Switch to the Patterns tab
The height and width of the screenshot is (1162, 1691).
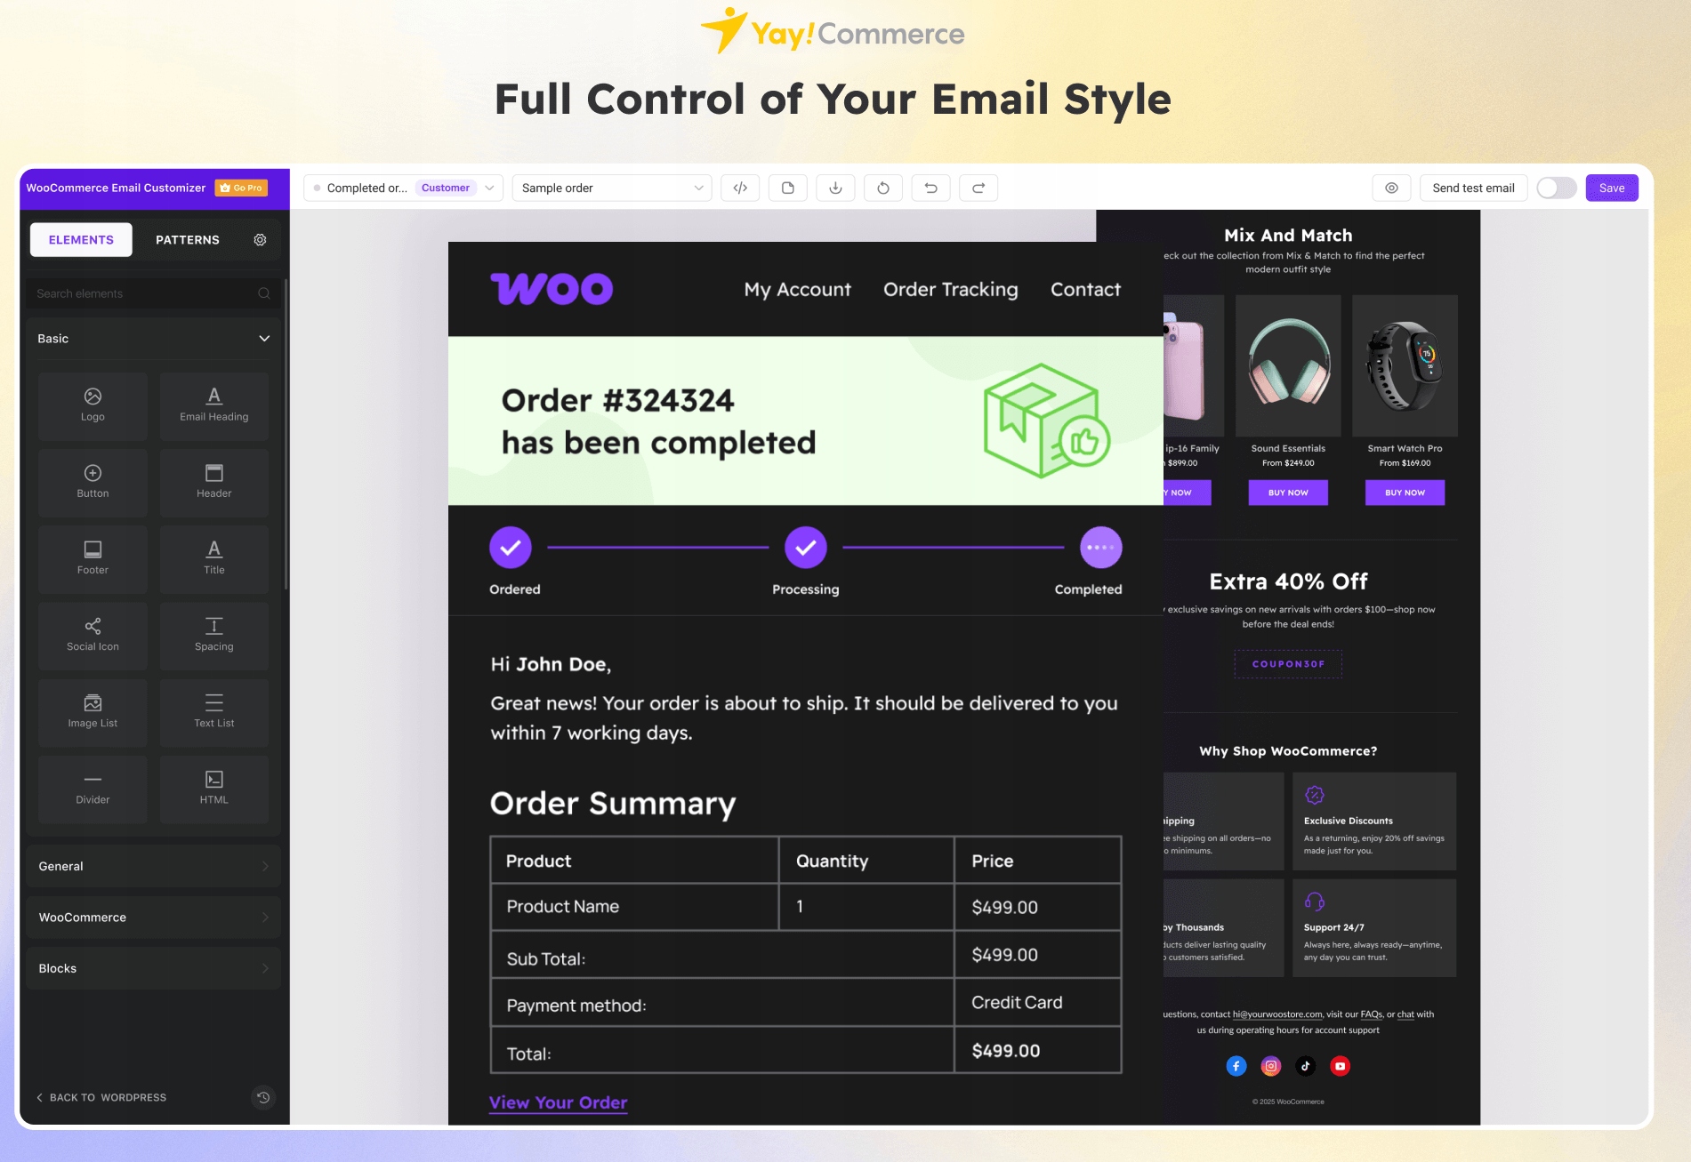pyautogui.click(x=187, y=240)
